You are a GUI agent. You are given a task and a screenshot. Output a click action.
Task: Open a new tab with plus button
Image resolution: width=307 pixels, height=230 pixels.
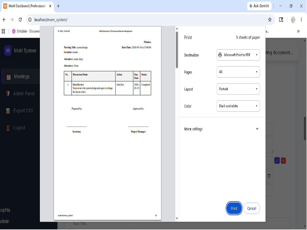point(58,6)
